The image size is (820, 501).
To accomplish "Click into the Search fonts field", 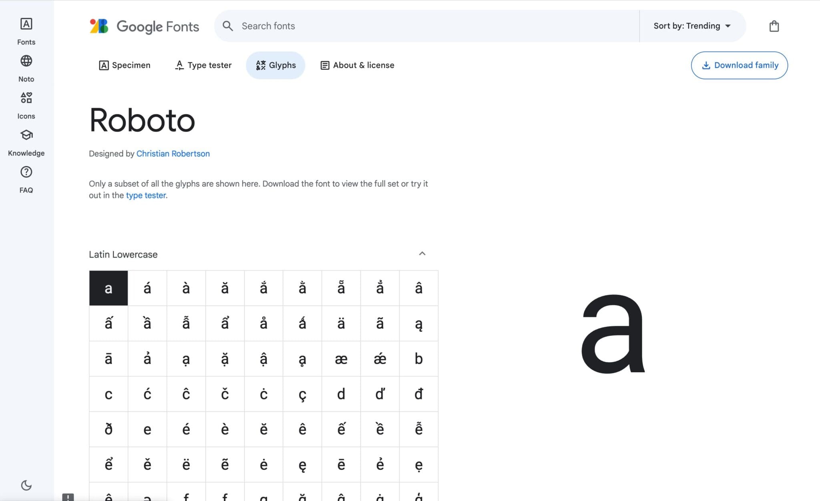I will [400, 26].
